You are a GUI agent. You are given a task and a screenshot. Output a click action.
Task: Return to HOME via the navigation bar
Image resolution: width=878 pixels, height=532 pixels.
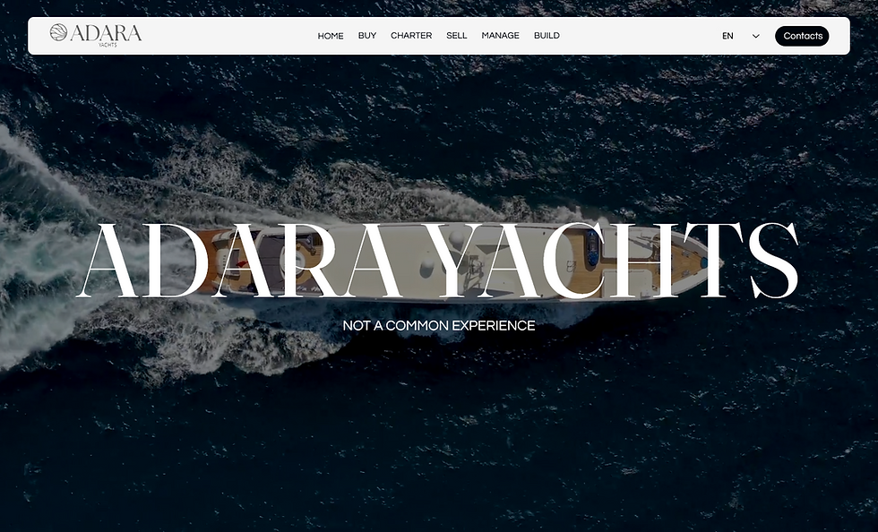(331, 36)
